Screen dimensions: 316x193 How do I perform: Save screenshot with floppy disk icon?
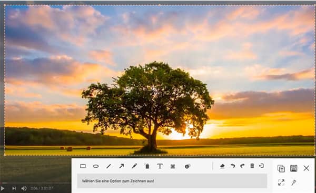coord(294,168)
